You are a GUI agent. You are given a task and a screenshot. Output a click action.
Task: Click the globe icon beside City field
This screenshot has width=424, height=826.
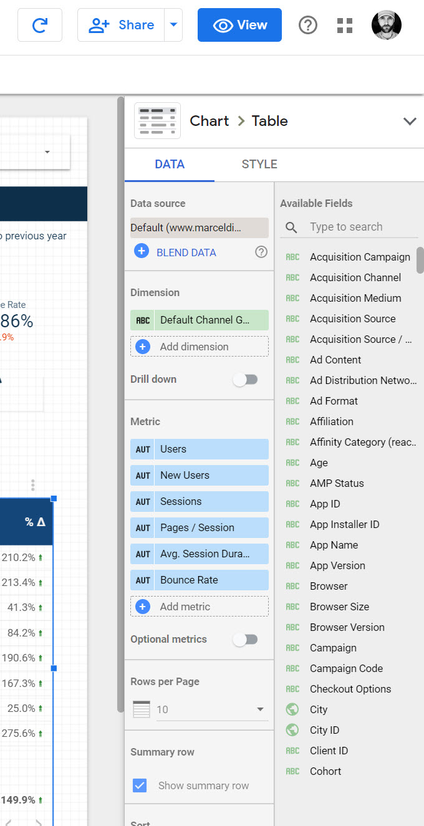click(x=292, y=709)
